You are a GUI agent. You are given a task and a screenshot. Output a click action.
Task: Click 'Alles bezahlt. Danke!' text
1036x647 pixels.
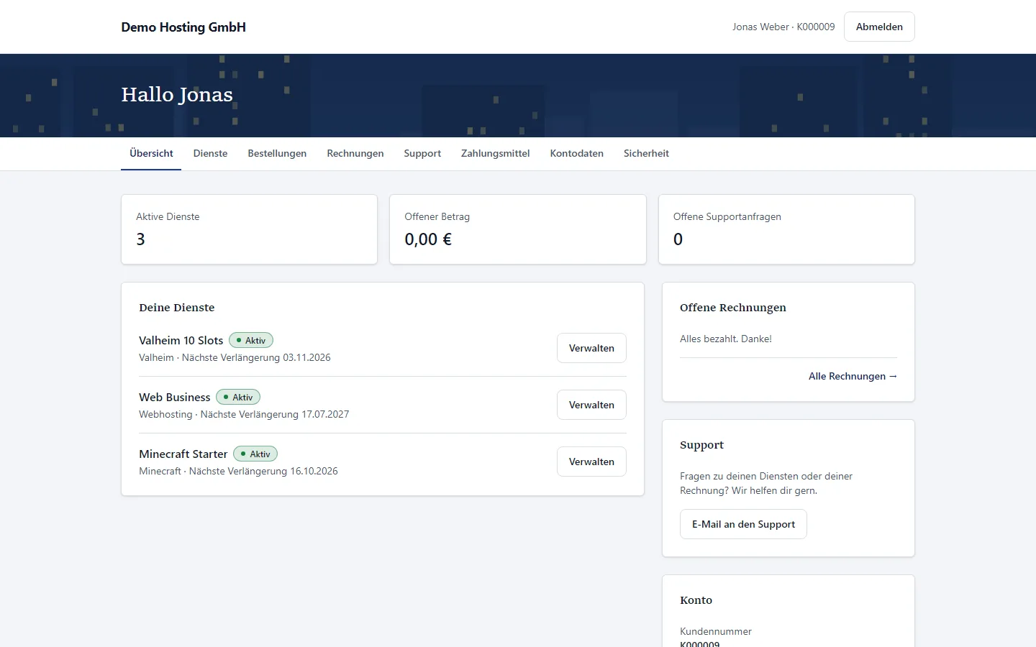(x=726, y=339)
